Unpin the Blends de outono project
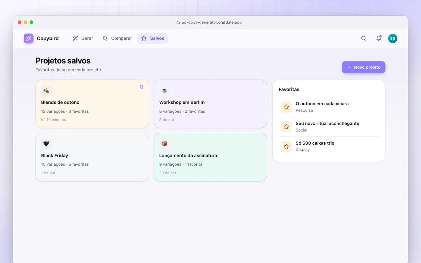 pyautogui.click(x=142, y=87)
